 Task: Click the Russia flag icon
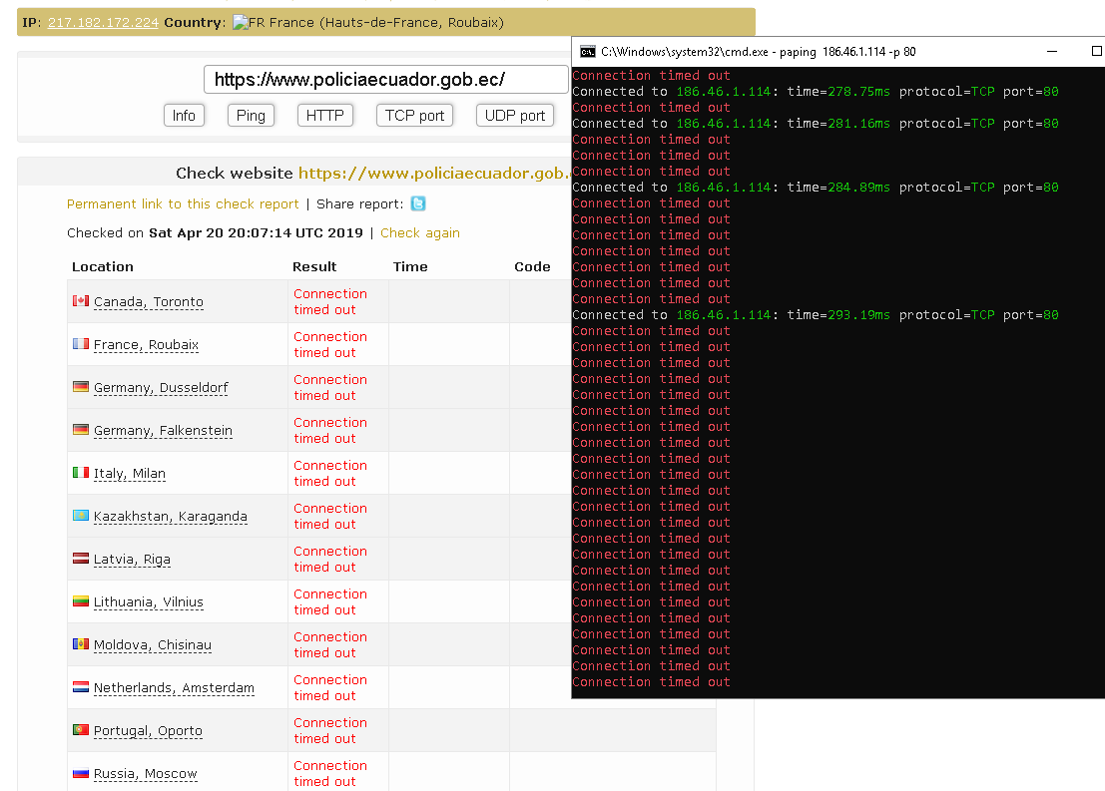tap(81, 773)
